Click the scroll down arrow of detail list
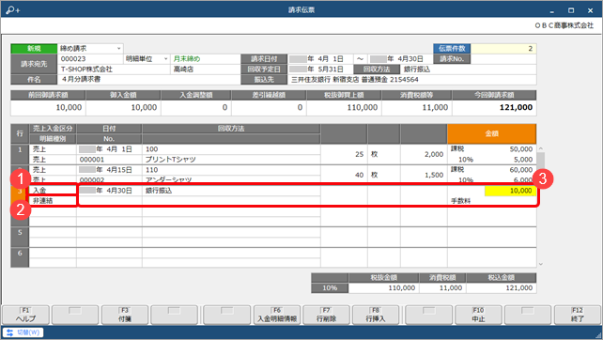Viewport: 603px width, 340px height. coord(541,264)
